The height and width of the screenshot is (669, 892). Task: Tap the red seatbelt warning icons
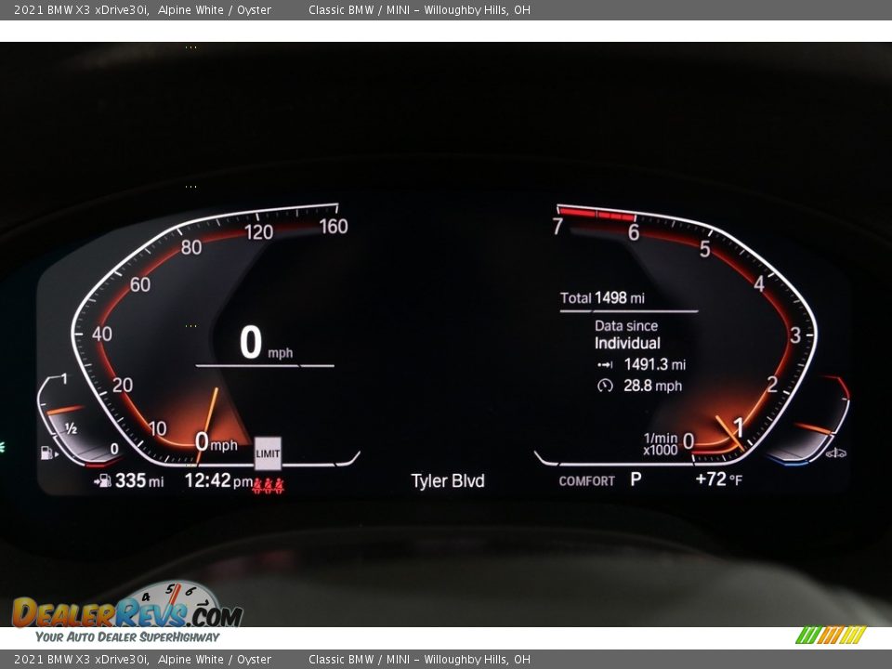(x=269, y=485)
